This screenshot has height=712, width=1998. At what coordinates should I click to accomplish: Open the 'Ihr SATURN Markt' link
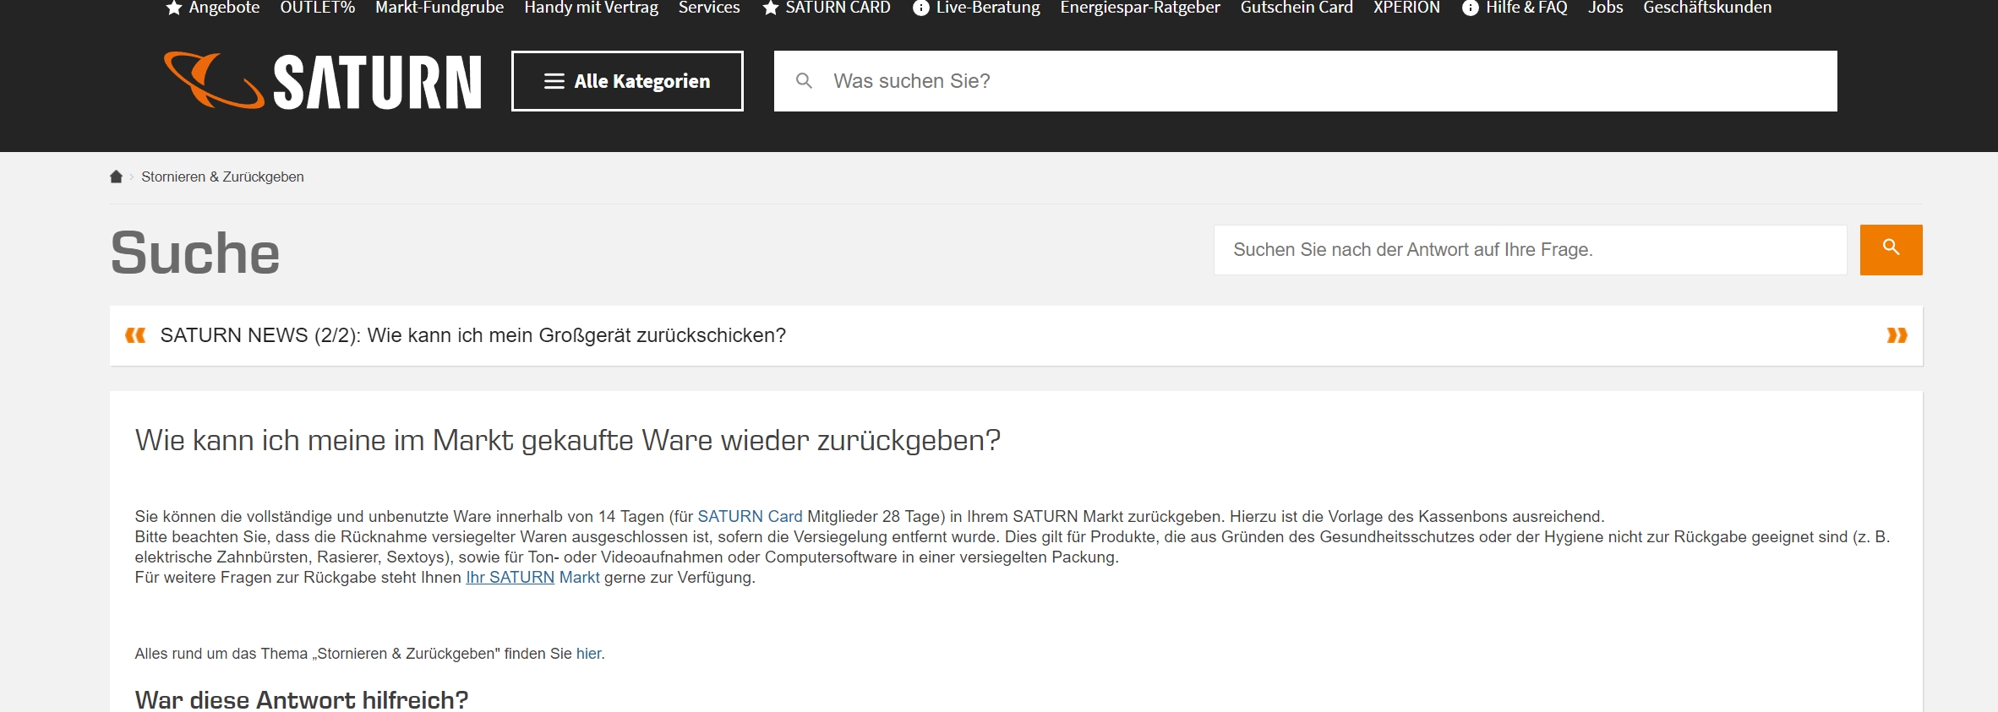(x=532, y=577)
